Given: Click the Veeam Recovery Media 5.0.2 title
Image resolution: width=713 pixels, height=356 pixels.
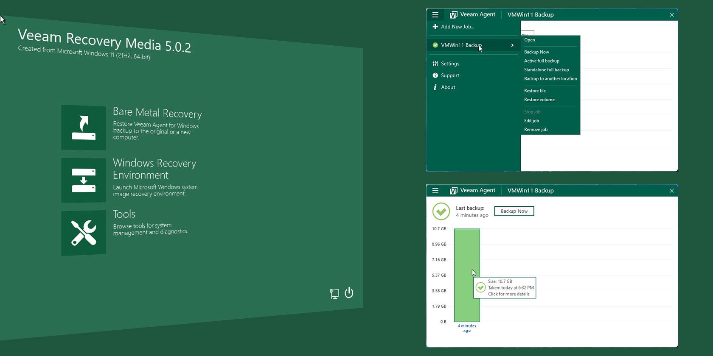Looking at the screenshot, I should tap(104, 41).
